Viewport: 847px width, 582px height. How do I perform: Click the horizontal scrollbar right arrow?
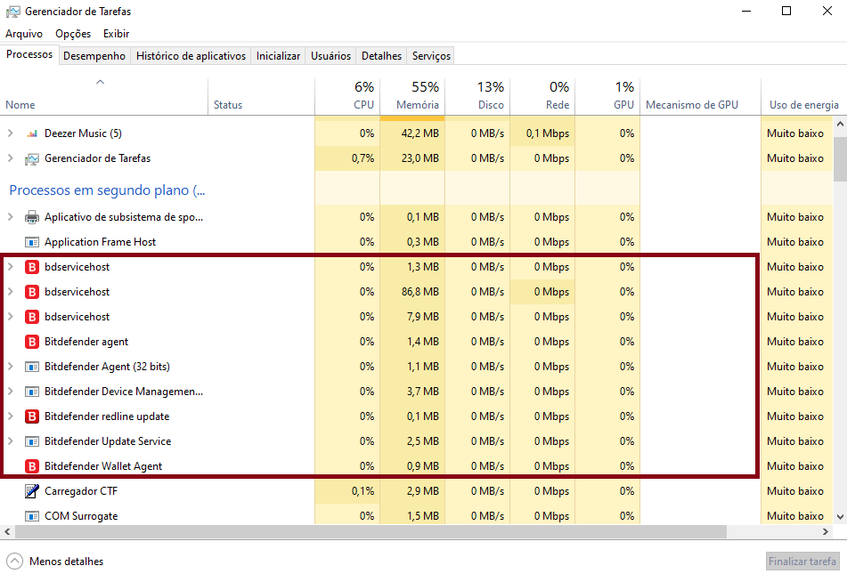pyautogui.click(x=826, y=532)
